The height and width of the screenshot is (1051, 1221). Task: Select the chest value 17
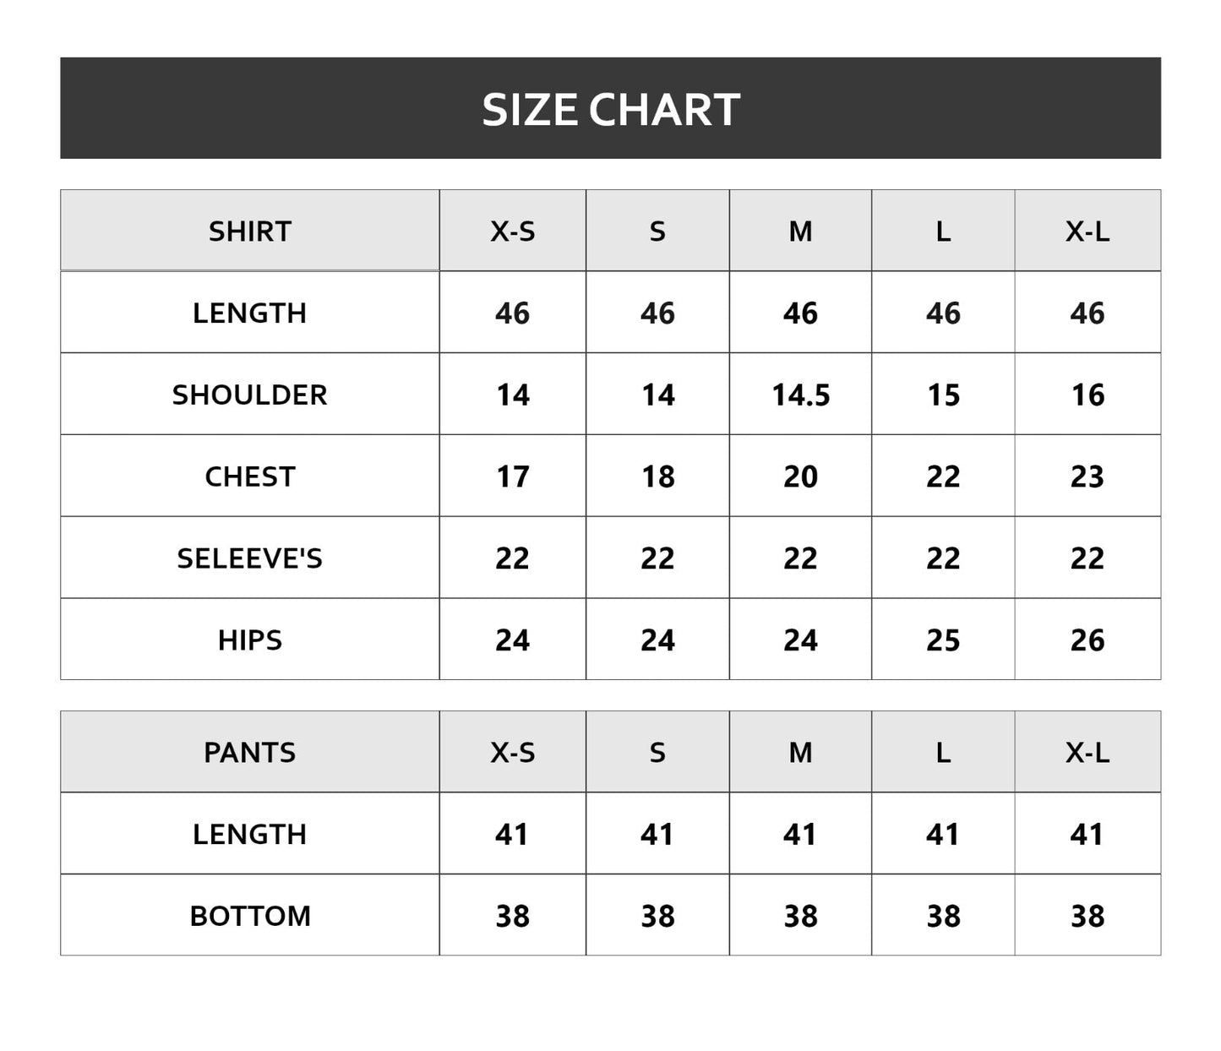[x=512, y=477]
